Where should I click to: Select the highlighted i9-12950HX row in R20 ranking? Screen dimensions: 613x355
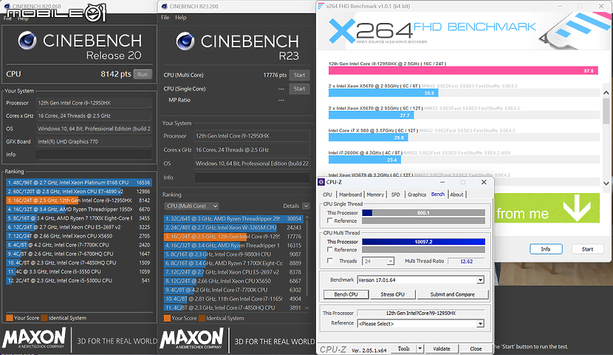[x=78, y=200]
